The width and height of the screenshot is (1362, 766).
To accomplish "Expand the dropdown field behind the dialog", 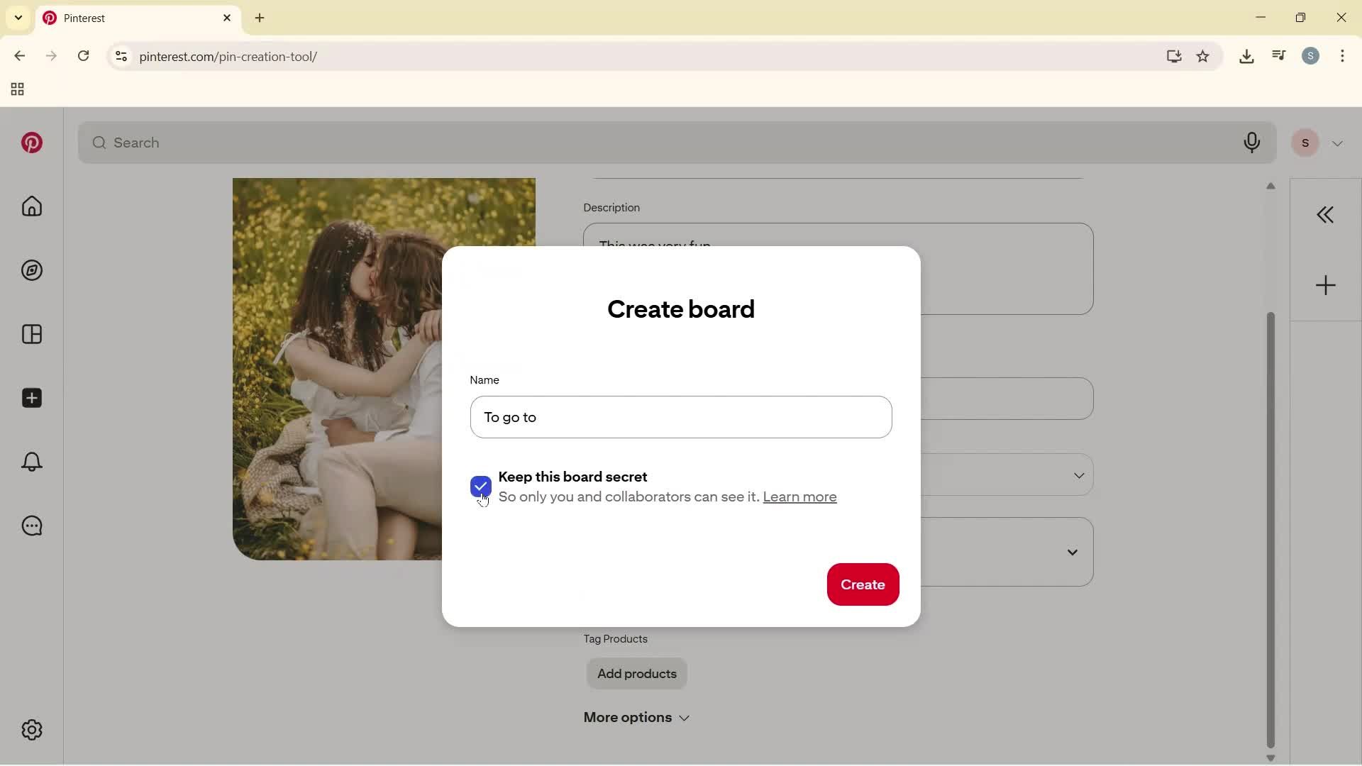I will [x=1079, y=475].
